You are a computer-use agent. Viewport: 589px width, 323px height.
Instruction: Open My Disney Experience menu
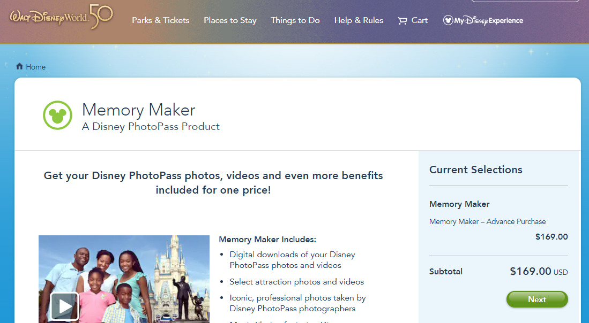(x=483, y=21)
